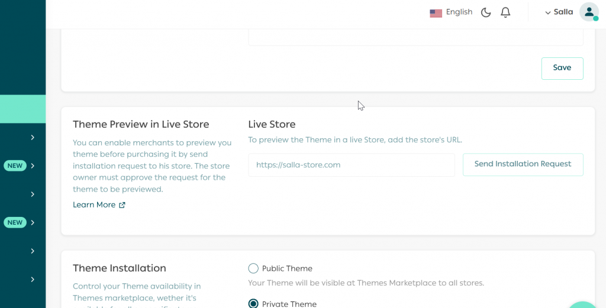Viewport: 606px width, 308px height.
Task: Focus the live store URL input field
Action: (x=352, y=165)
